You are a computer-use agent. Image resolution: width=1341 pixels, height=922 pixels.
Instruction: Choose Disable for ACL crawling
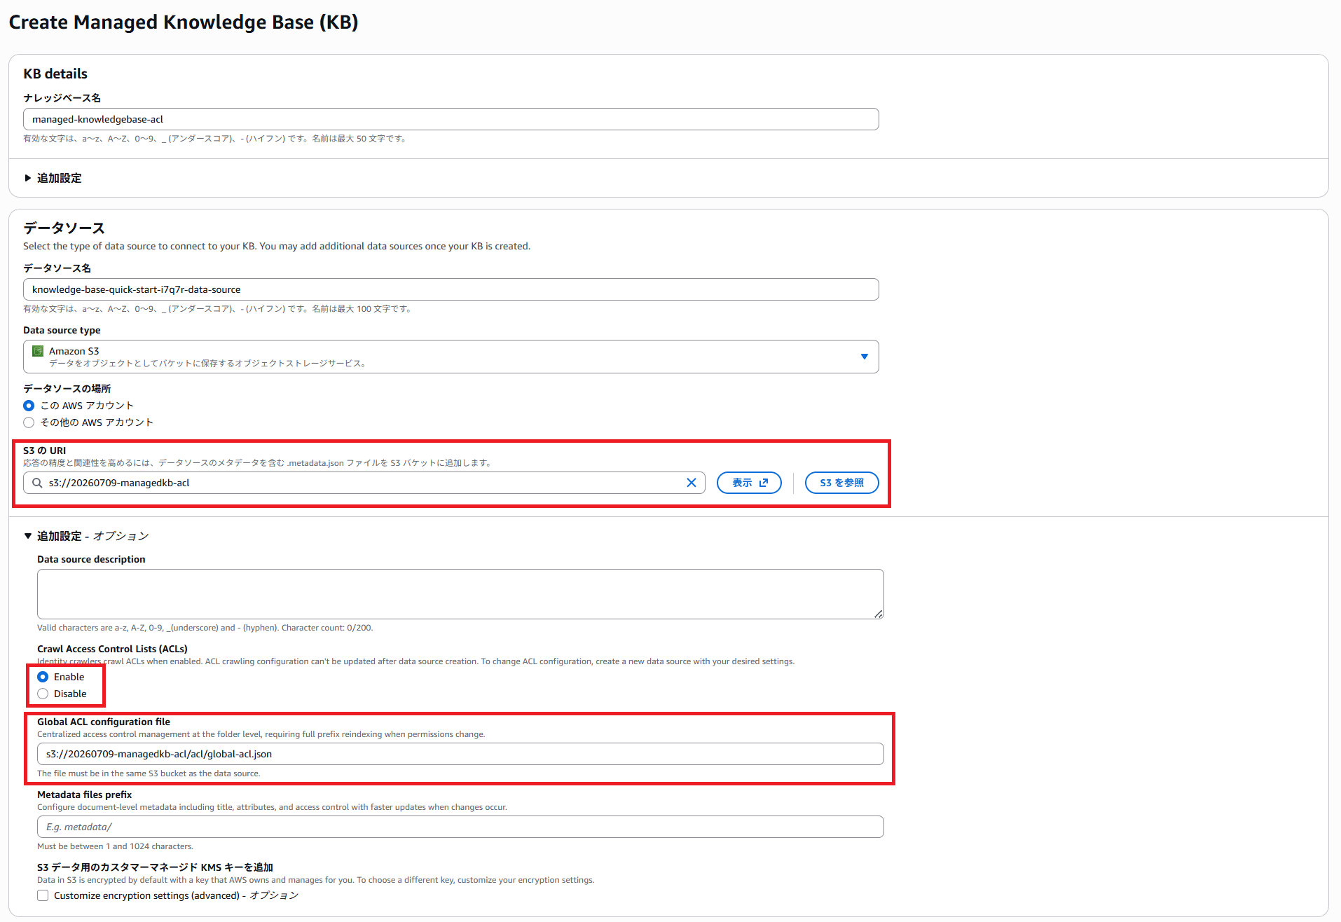click(x=43, y=694)
